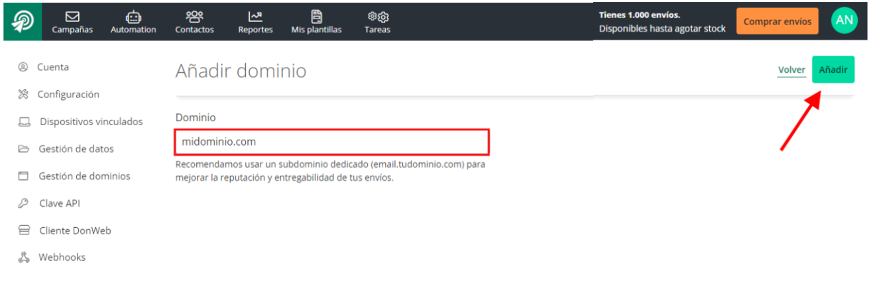Click the Gestión de datos folder icon
Viewport: 869px width, 306px height.
23,149
